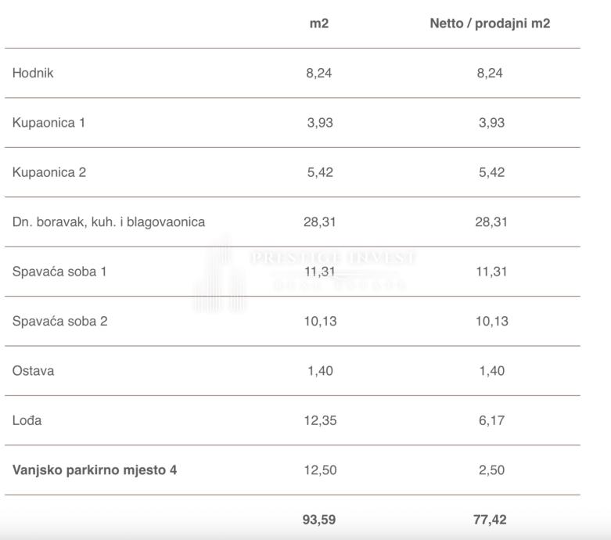Select the Kupaonica 1 row label

coord(49,123)
